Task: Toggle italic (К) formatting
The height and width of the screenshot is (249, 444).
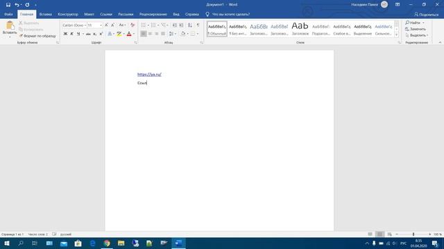Action: click(x=72, y=34)
